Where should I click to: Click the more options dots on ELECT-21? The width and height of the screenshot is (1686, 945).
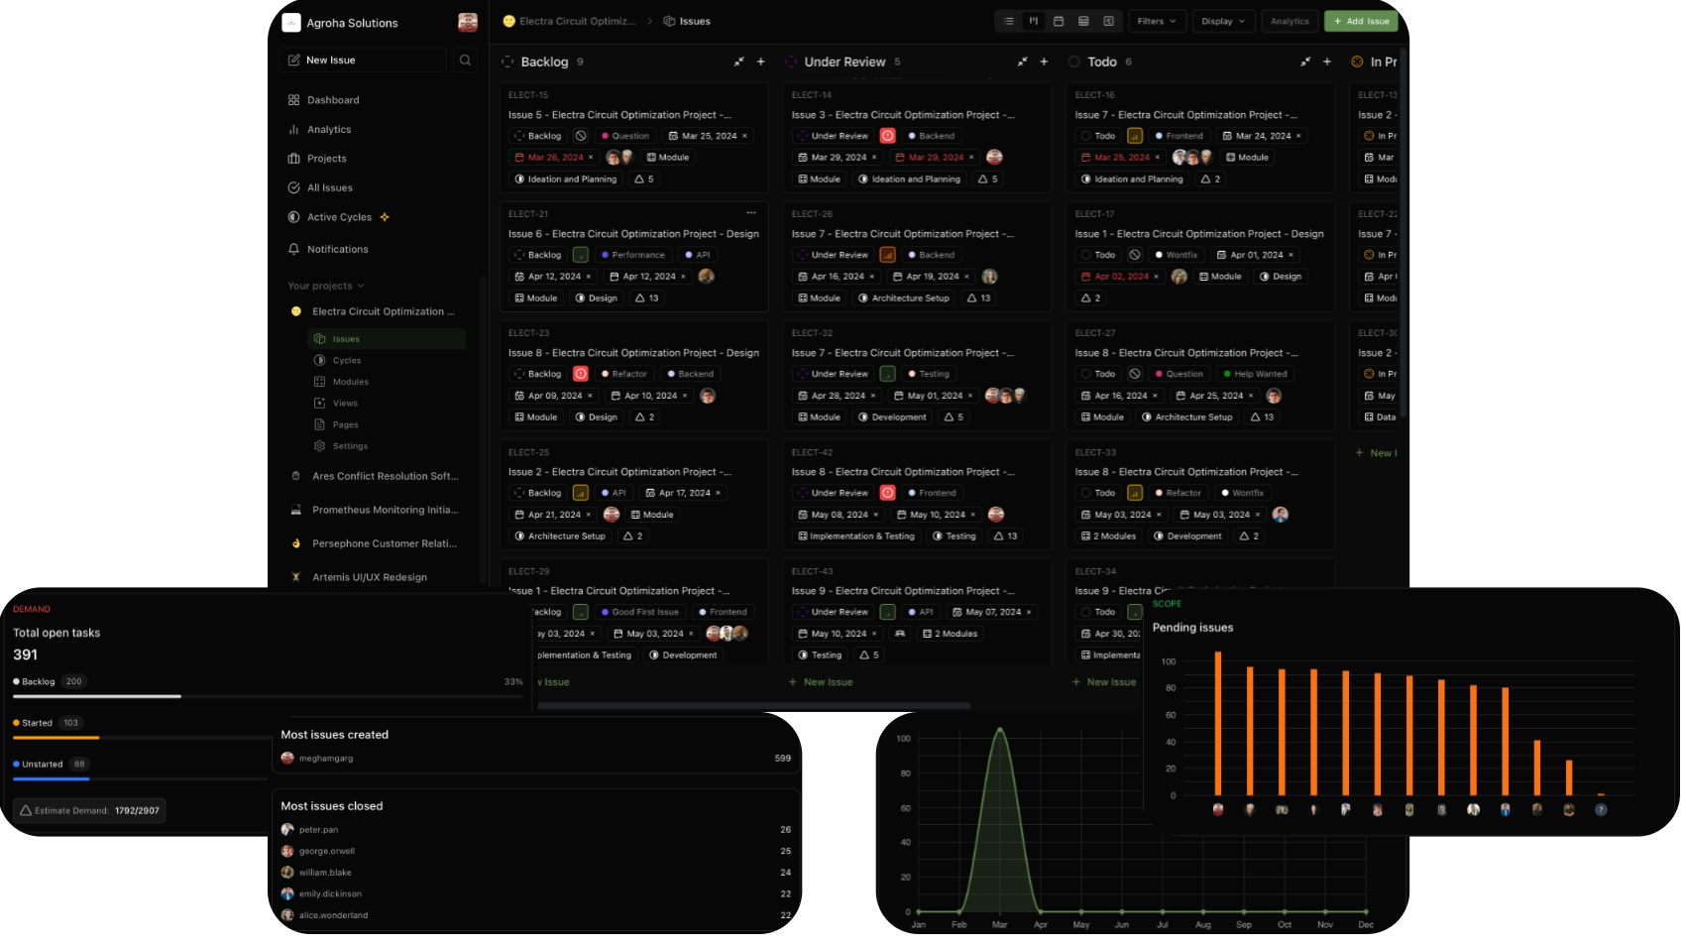(751, 213)
